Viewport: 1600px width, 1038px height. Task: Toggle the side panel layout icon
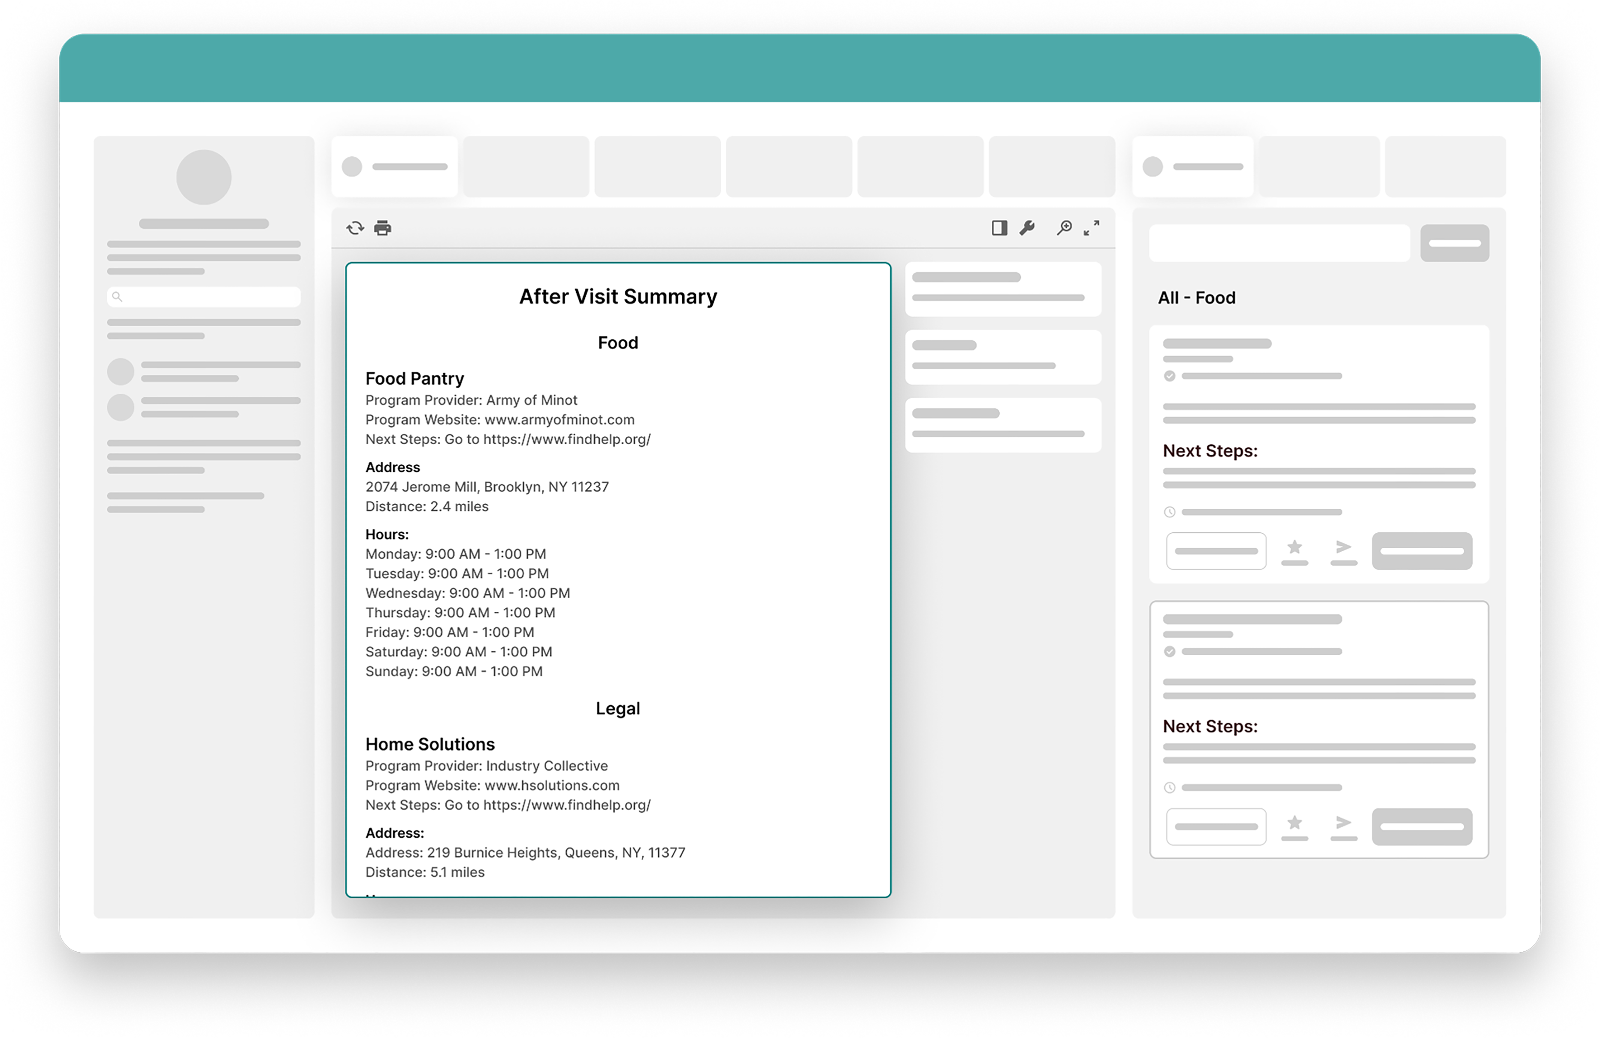pos(999,228)
